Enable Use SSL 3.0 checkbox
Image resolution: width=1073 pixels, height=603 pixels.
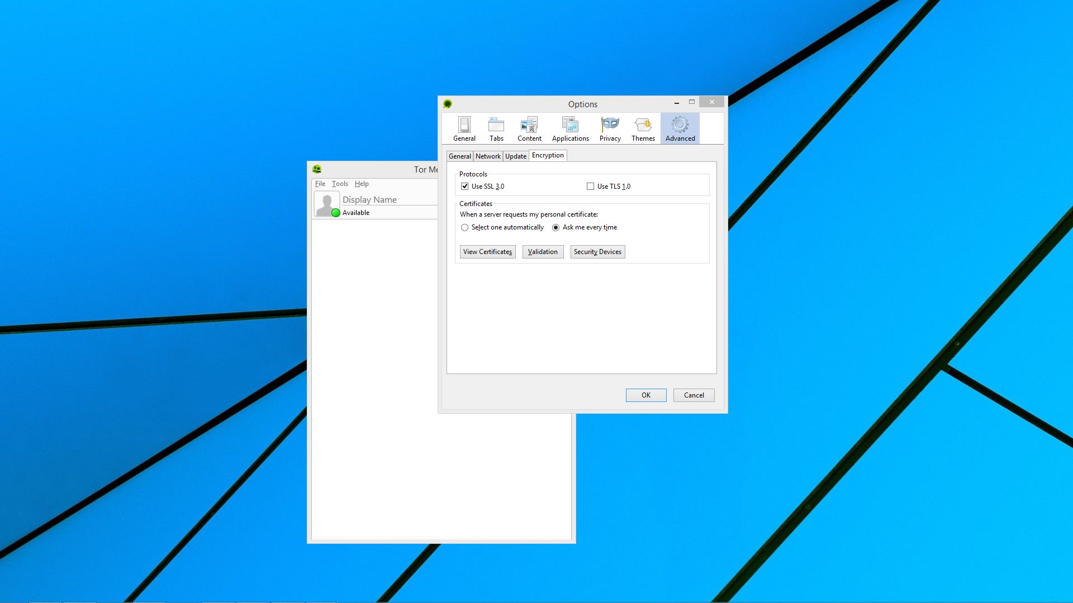pos(465,186)
